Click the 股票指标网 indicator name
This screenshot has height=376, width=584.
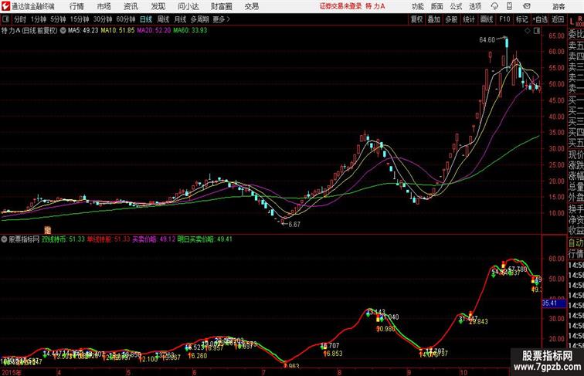pyautogui.click(x=24, y=239)
